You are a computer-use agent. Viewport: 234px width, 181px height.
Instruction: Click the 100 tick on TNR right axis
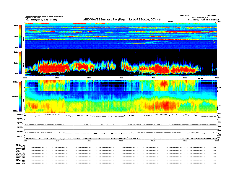[219, 88]
